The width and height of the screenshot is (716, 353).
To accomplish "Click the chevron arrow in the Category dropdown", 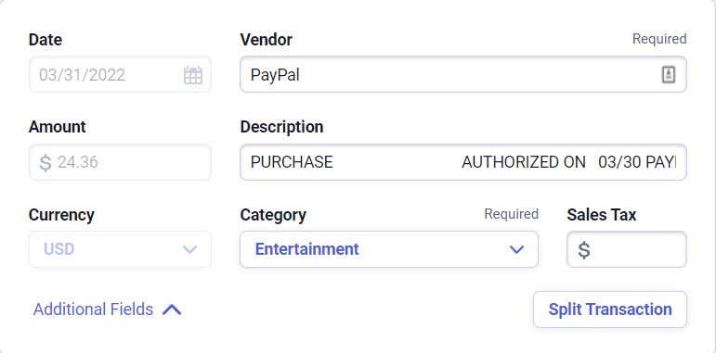I will click(516, 249).
